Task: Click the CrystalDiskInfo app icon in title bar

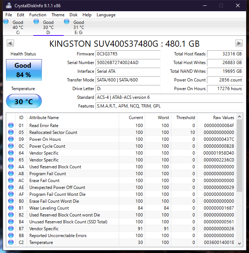Action: (x=9, y=5)
